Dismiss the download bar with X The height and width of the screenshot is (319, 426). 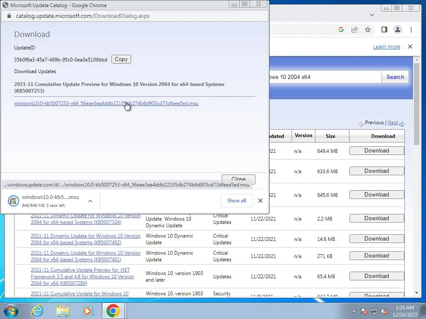tap(260, 201)
